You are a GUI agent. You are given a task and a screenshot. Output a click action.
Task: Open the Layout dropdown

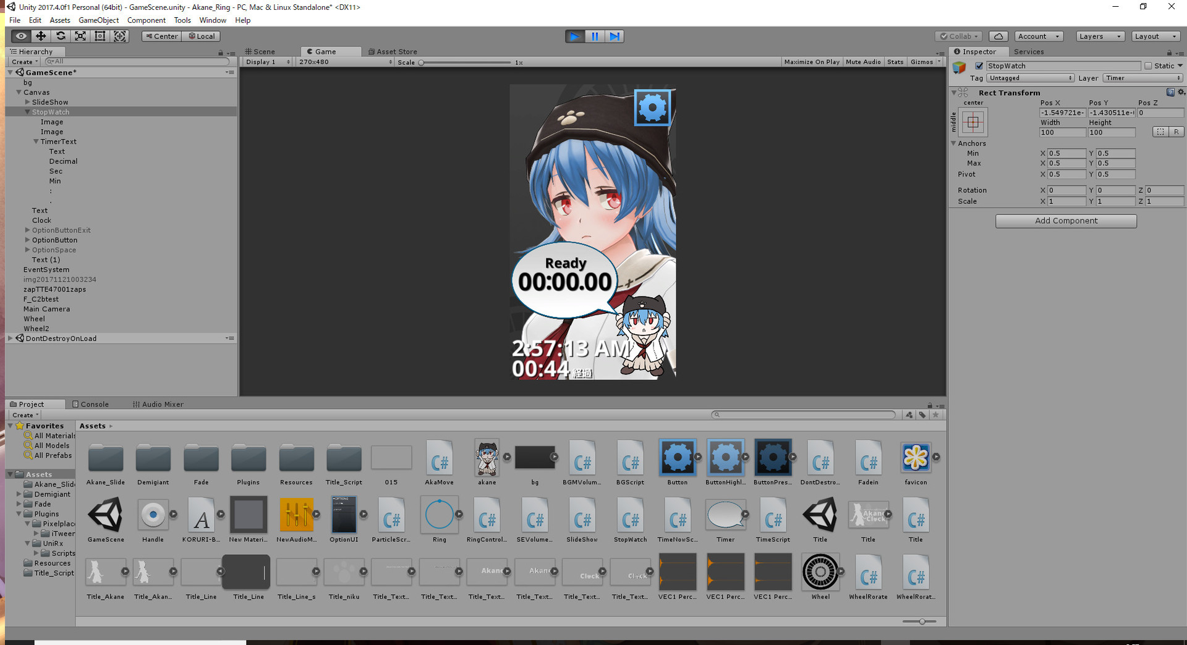(x=1154, y=36)
